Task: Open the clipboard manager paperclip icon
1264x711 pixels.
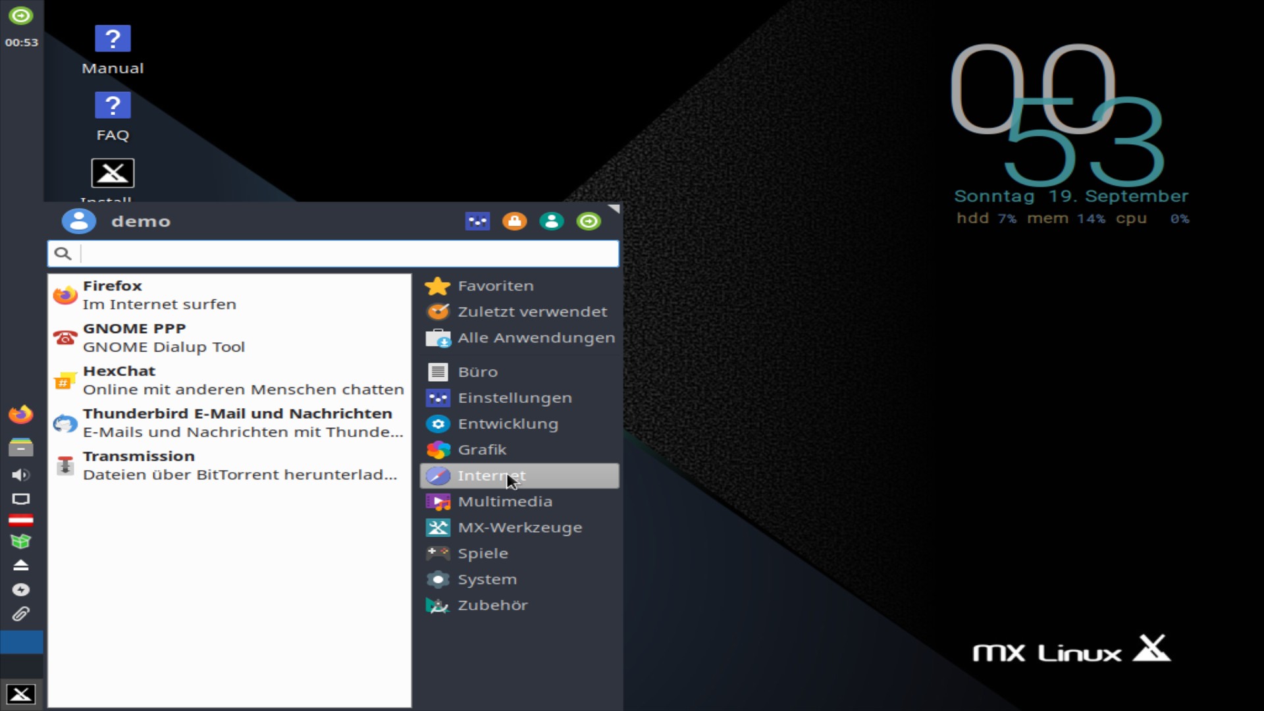Action: (x=20, y=614)
